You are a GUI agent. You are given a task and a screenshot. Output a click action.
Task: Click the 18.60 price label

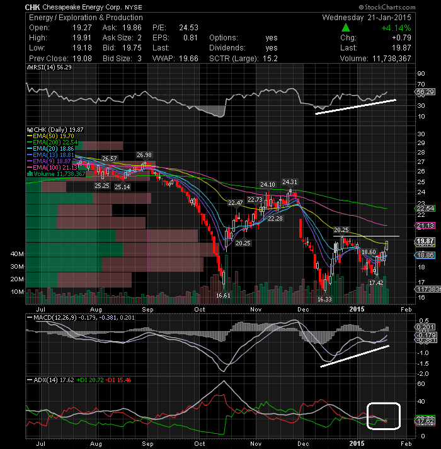[369, 252]
